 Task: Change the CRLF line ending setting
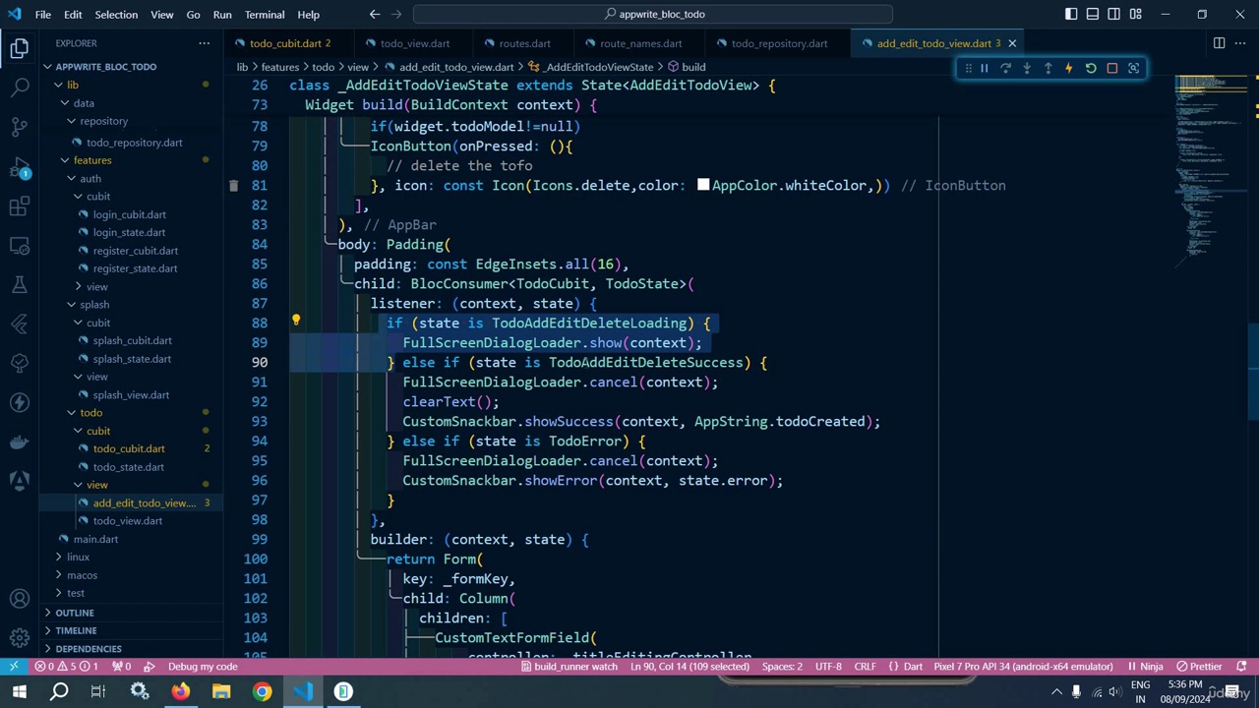tap(865, 667)
